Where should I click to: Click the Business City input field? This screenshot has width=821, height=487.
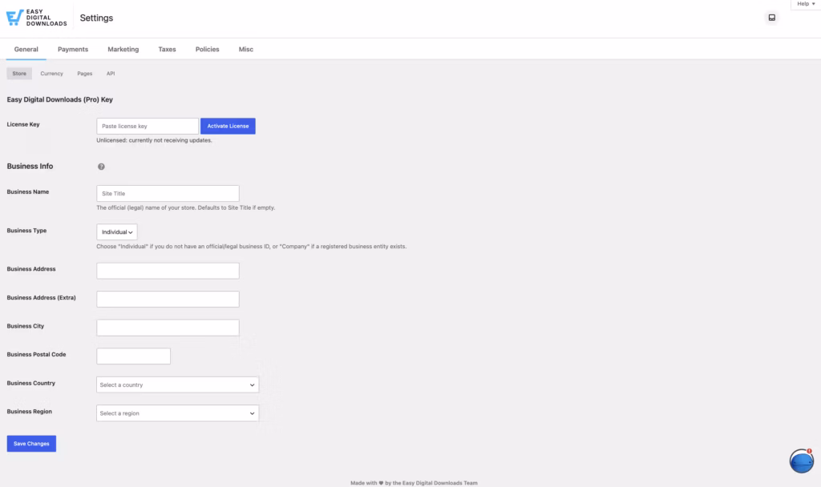(x=168, y=328)
